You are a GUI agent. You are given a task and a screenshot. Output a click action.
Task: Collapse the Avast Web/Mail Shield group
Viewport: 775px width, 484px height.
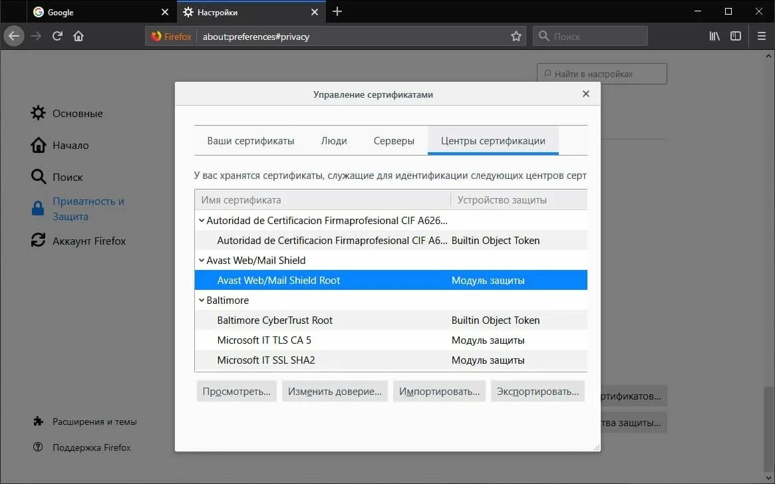pos(201,260)
